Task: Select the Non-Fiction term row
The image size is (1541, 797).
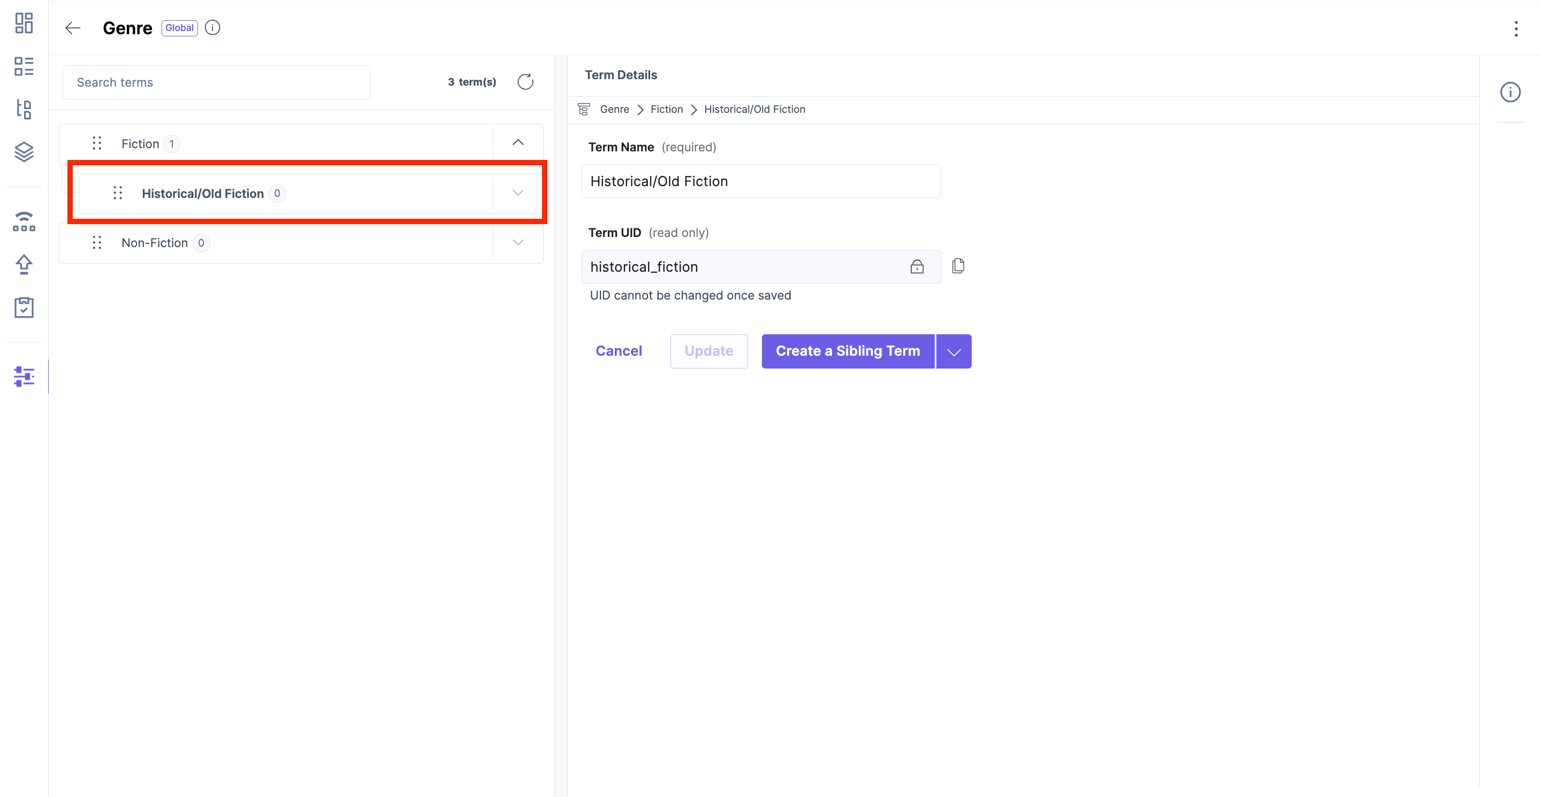Action: pos(301,243)
